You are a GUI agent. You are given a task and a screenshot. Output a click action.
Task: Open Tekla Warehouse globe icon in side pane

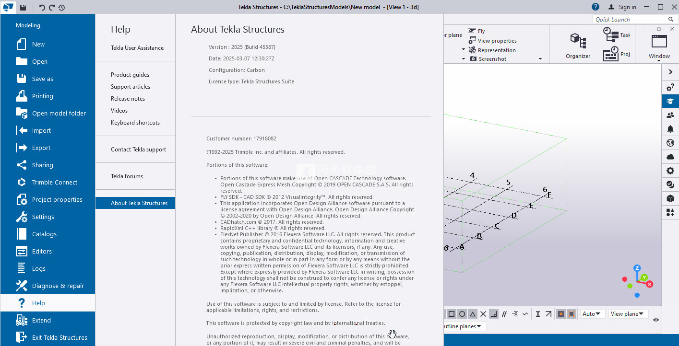[670, 142]
